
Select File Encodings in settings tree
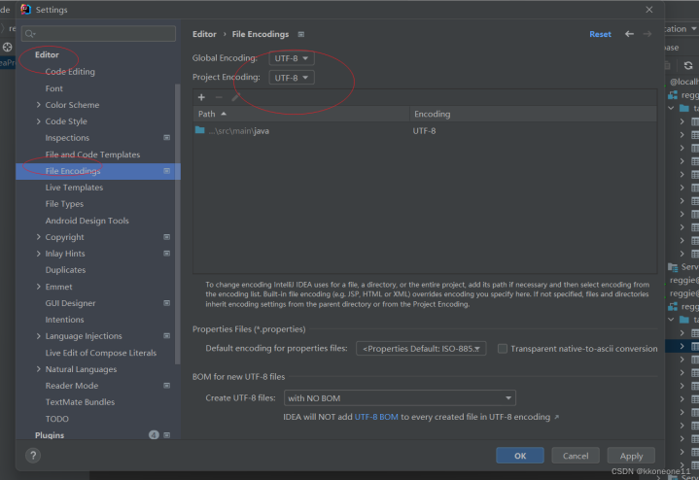click(x=98, y=171)
